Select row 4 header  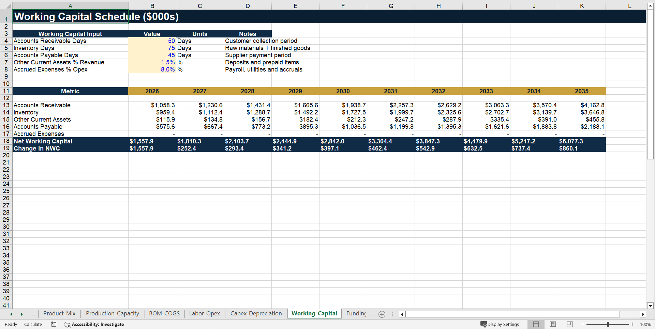pyautogui.click(x=6, y=41)
